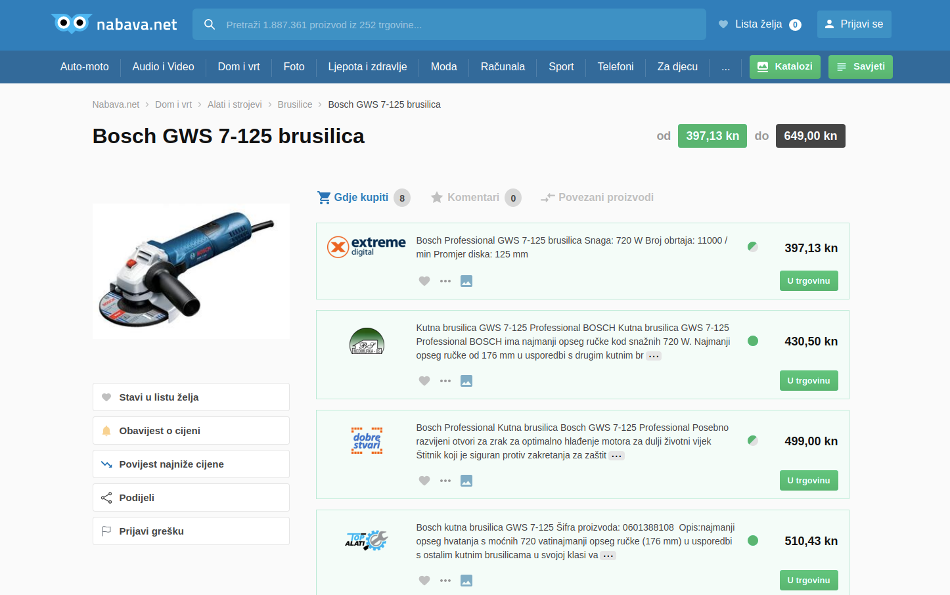Screen dimensions: 950x595
Task: Open Telefoni category
Action: click(616, 67)
